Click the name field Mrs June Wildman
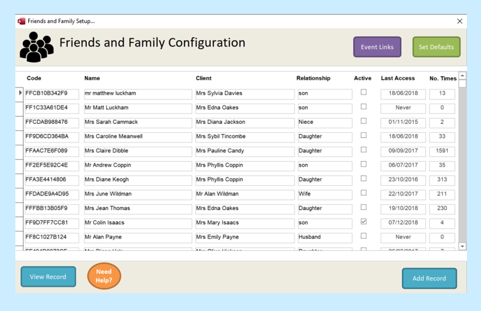Screen dimensions: 481x311 click(x=138, y=195)
